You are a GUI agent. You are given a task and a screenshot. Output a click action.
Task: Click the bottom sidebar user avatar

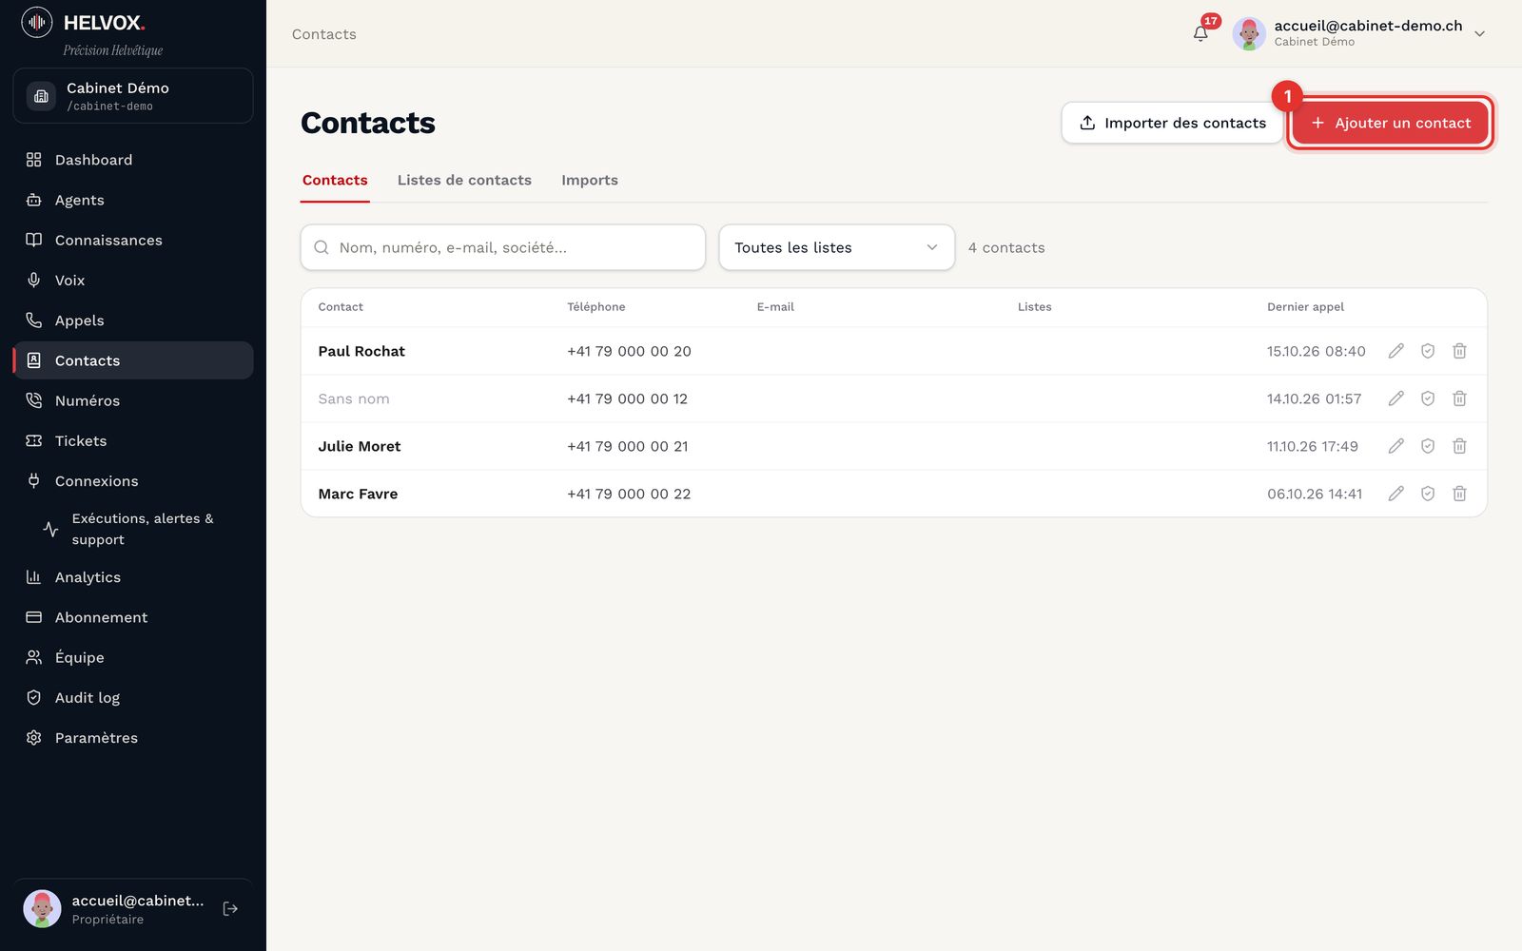[42, 909]
